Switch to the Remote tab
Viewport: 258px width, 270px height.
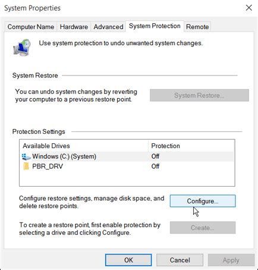[197, 27]
